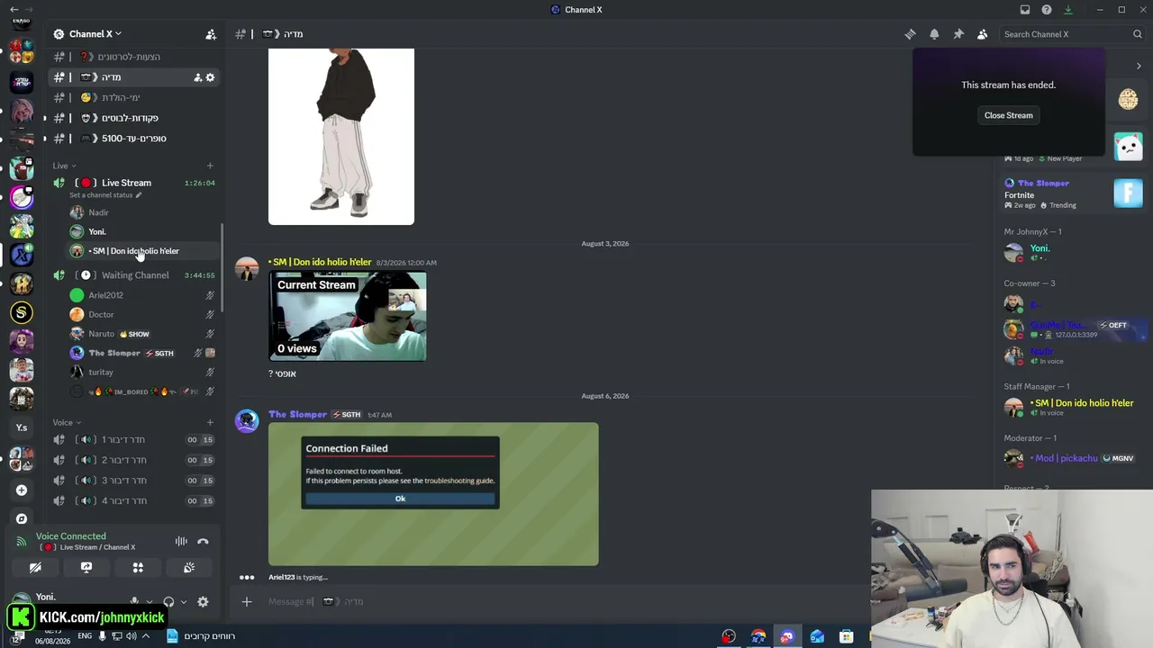The image size is (1153, 648).
Task: Select the Y.s server in sidebar
Action: pyautogui.click(x=22, y=427)
